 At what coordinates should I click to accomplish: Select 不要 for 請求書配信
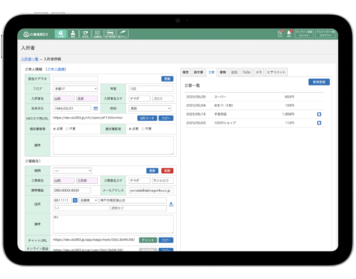click(x=143, y=129)
